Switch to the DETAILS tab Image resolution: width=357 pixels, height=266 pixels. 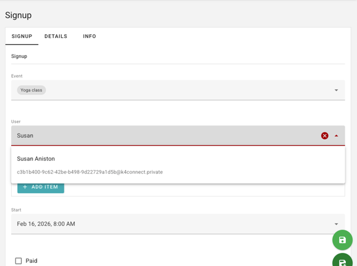click(56, 36)
